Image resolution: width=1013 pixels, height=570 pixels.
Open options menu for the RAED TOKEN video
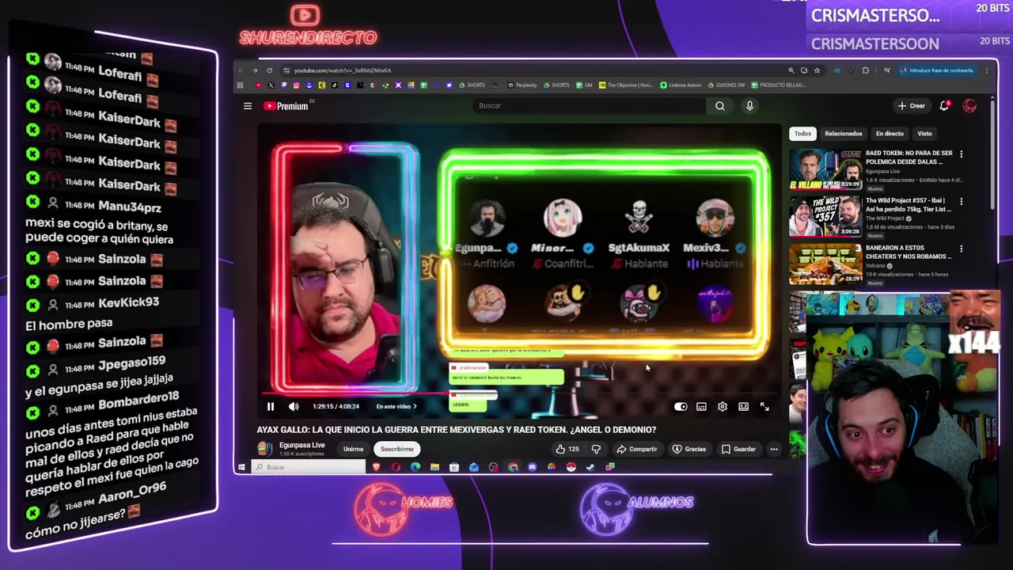tap(961, 154)
